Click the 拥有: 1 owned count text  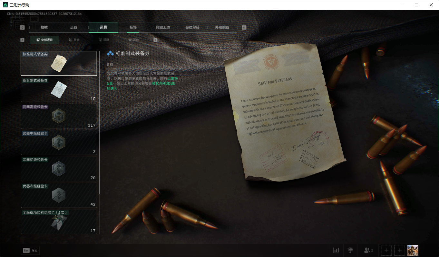click(x=113, y=65)
